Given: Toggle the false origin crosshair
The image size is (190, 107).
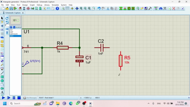Looking at the screenshot, I should (72, 8).
